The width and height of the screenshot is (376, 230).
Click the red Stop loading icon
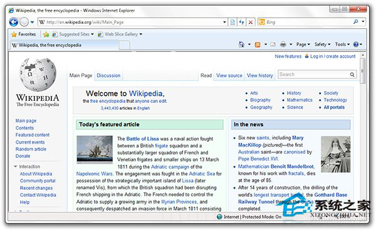[250, 23]
